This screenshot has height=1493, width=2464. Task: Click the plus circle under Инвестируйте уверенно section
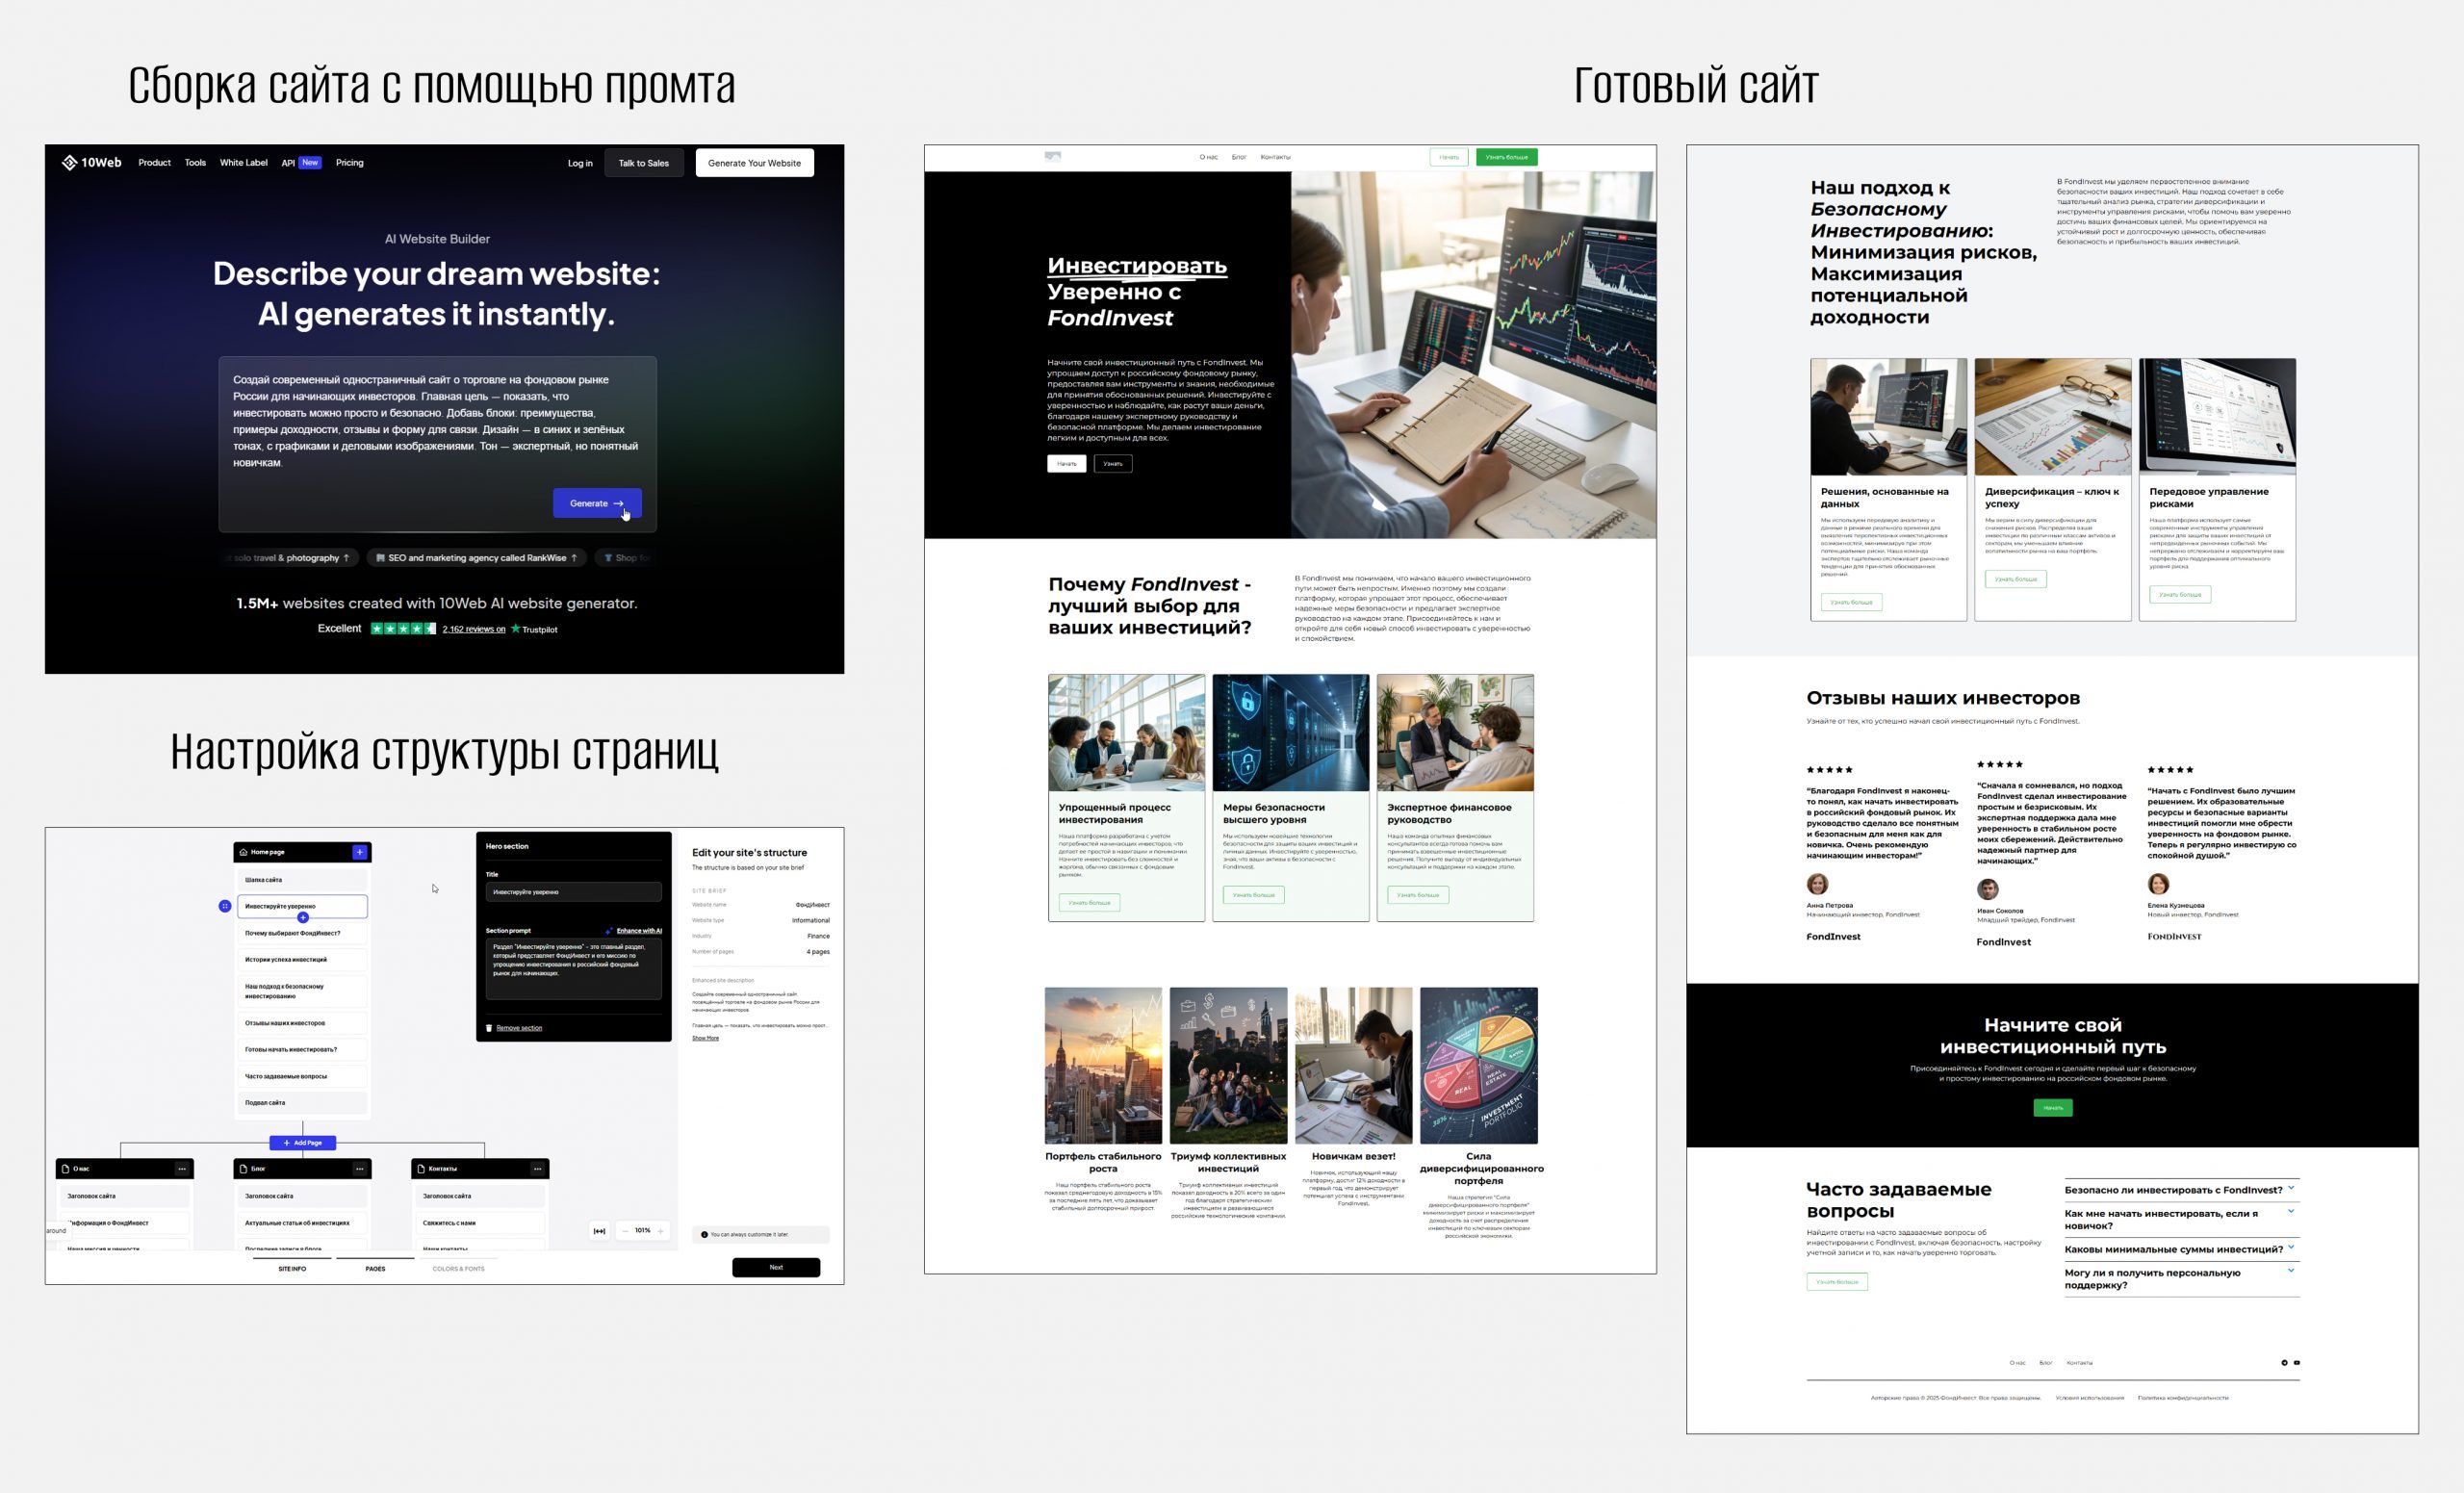coord(304,918)
